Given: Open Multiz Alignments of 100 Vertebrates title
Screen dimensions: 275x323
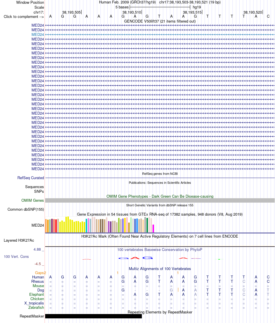Looking at the screenshot, I should point(160,269).
